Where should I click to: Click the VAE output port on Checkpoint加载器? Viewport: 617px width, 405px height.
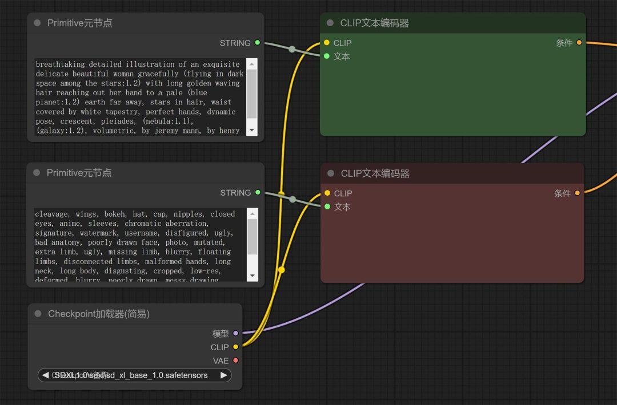point(235,361)
